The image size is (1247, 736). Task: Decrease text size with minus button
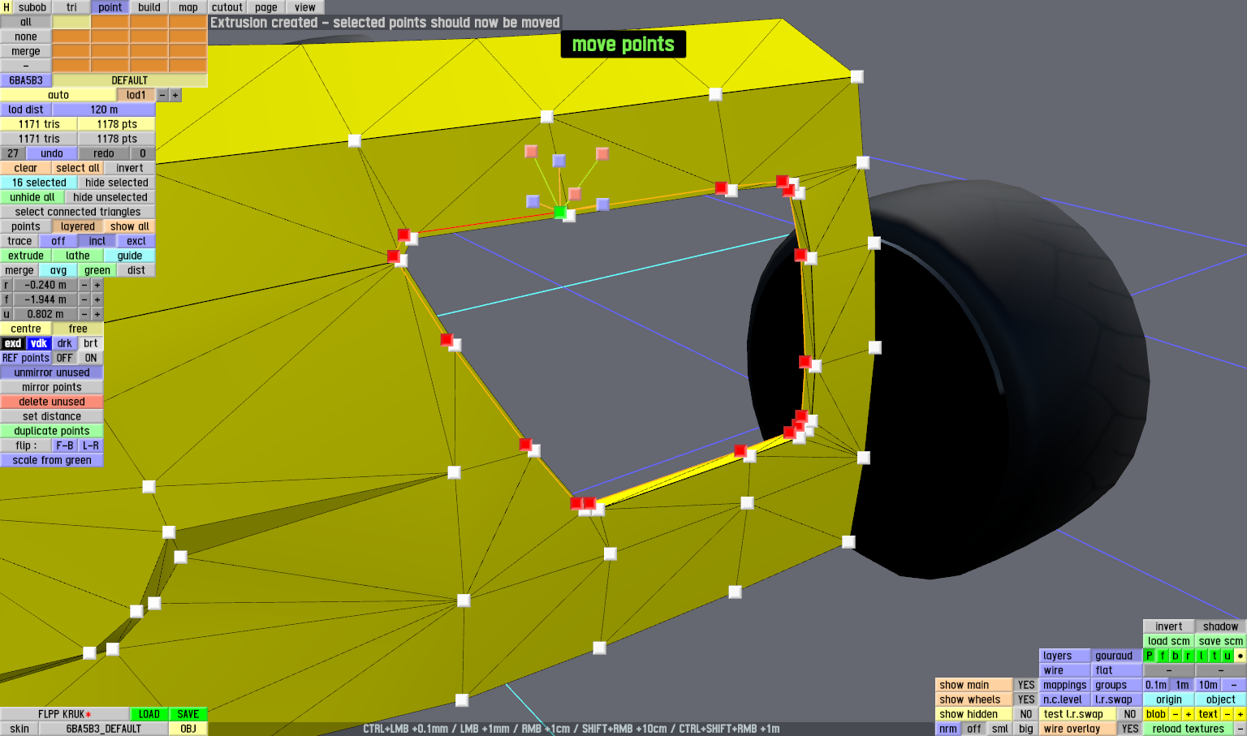(x=1227, y=714)
